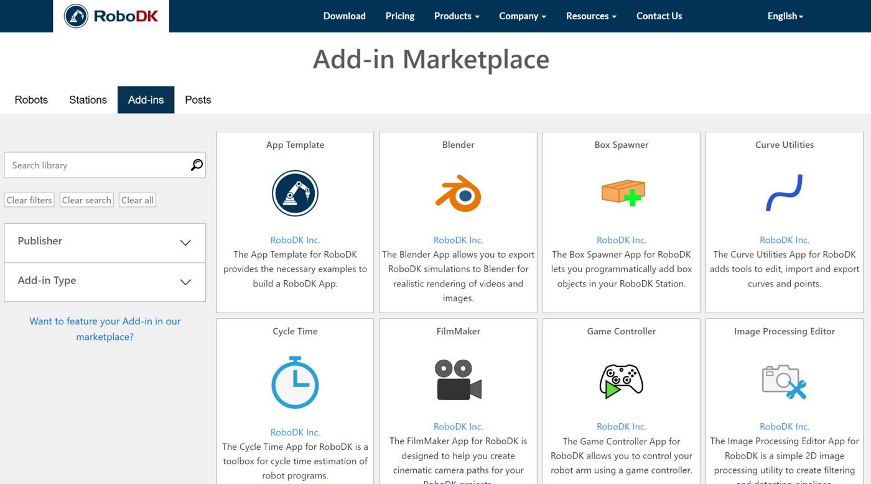Open the English language dropdown

pos(785,16)
